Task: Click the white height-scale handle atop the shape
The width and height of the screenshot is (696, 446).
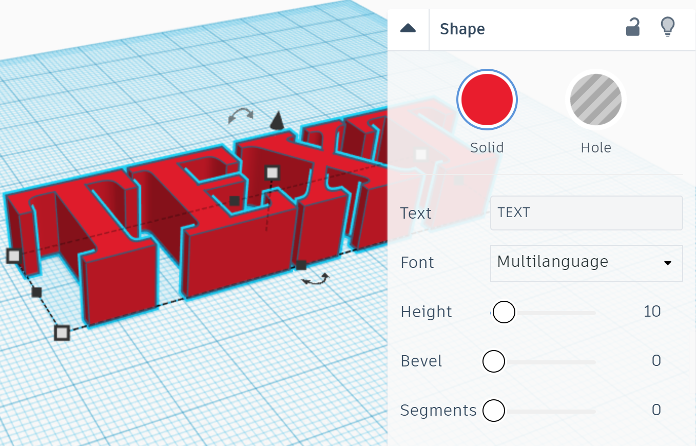Action: [272, 173]
